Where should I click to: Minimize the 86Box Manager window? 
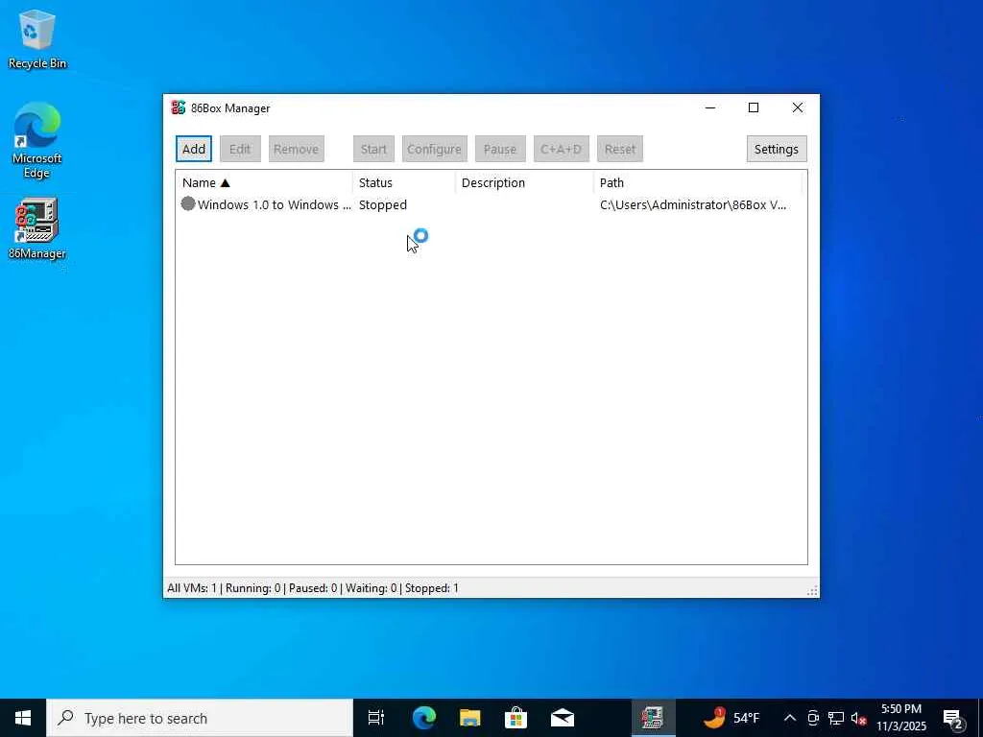710,107
